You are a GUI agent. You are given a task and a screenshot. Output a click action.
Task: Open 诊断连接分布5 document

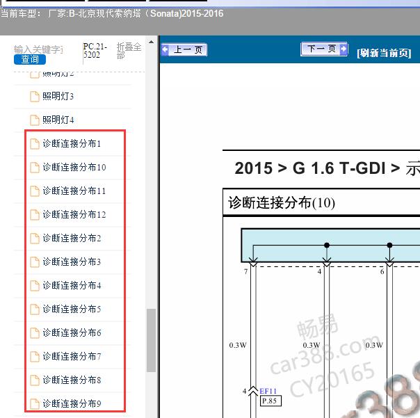point(72,309)
